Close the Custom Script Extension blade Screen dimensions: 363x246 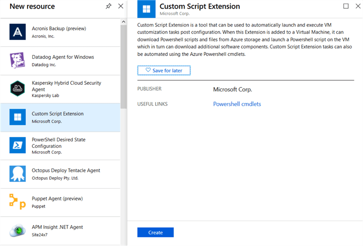(358, 6)
